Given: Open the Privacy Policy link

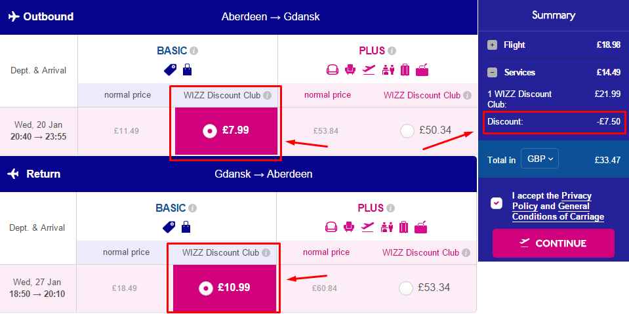Looking at the screenshot, I should [552, 201].
